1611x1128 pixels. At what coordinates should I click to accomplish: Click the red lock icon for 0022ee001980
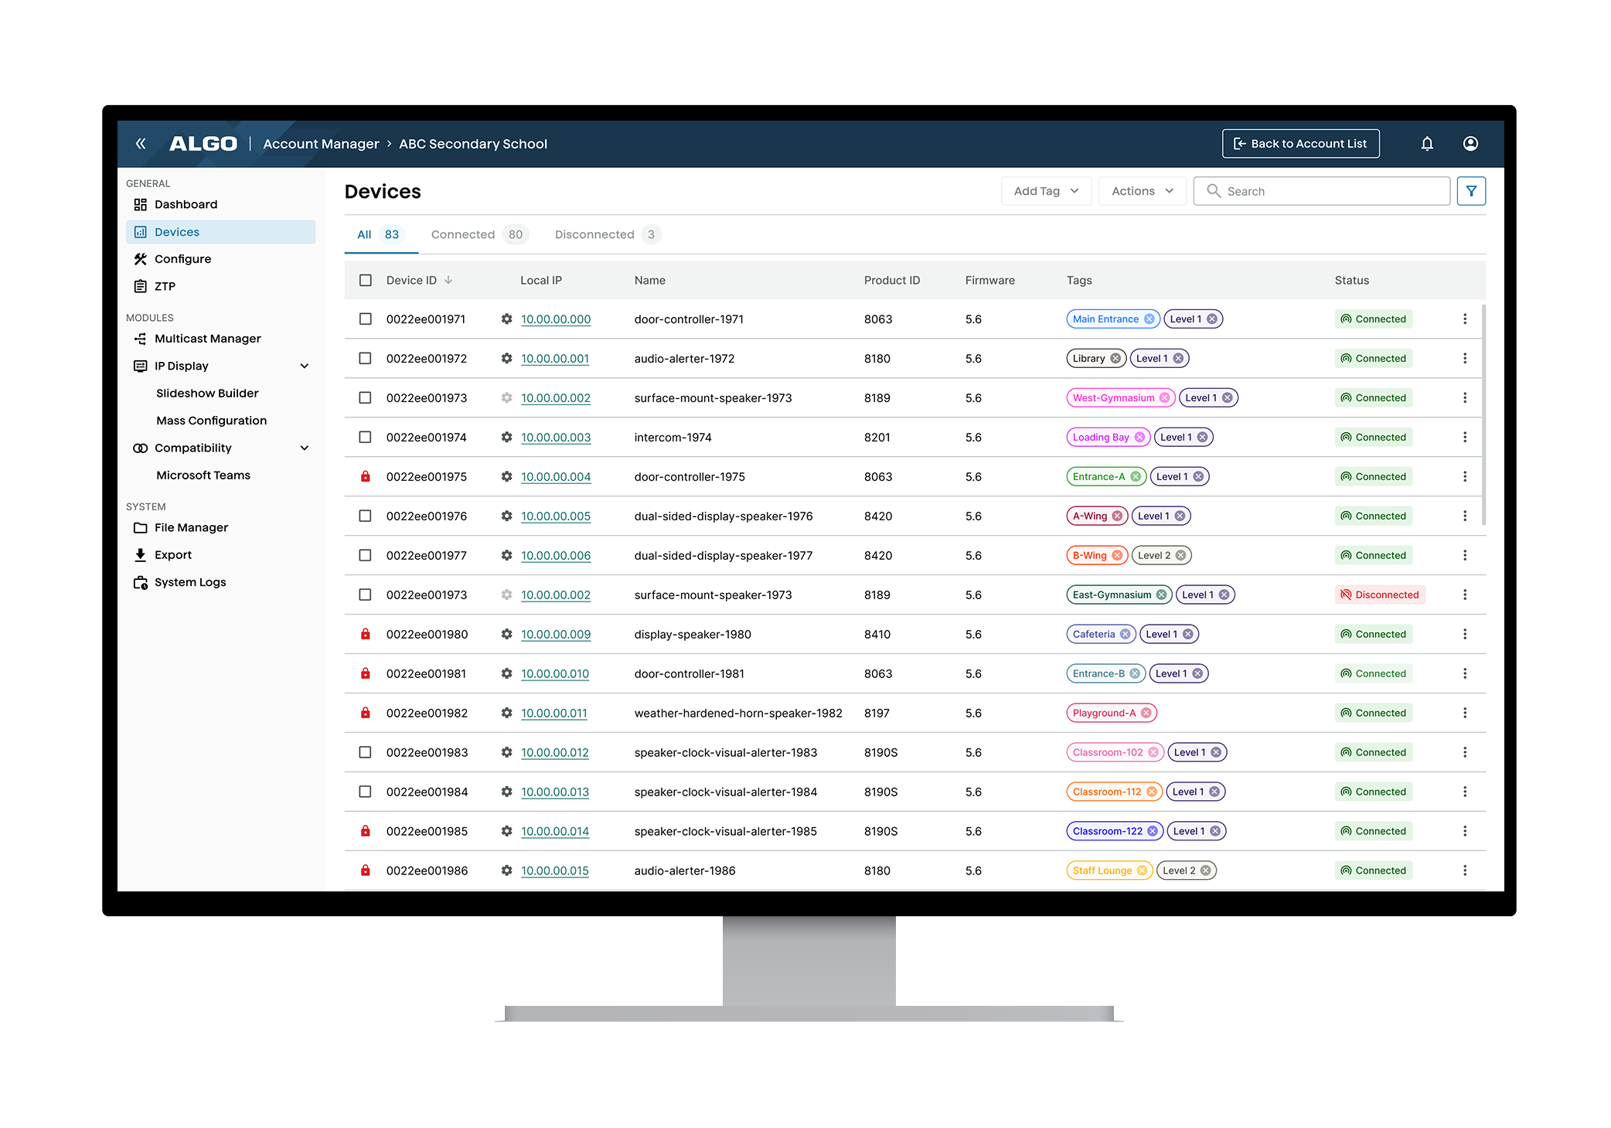pos(366,634)
